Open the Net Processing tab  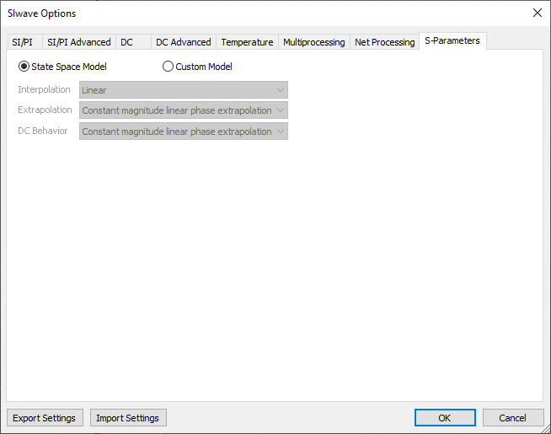click(x=384, y=42)
